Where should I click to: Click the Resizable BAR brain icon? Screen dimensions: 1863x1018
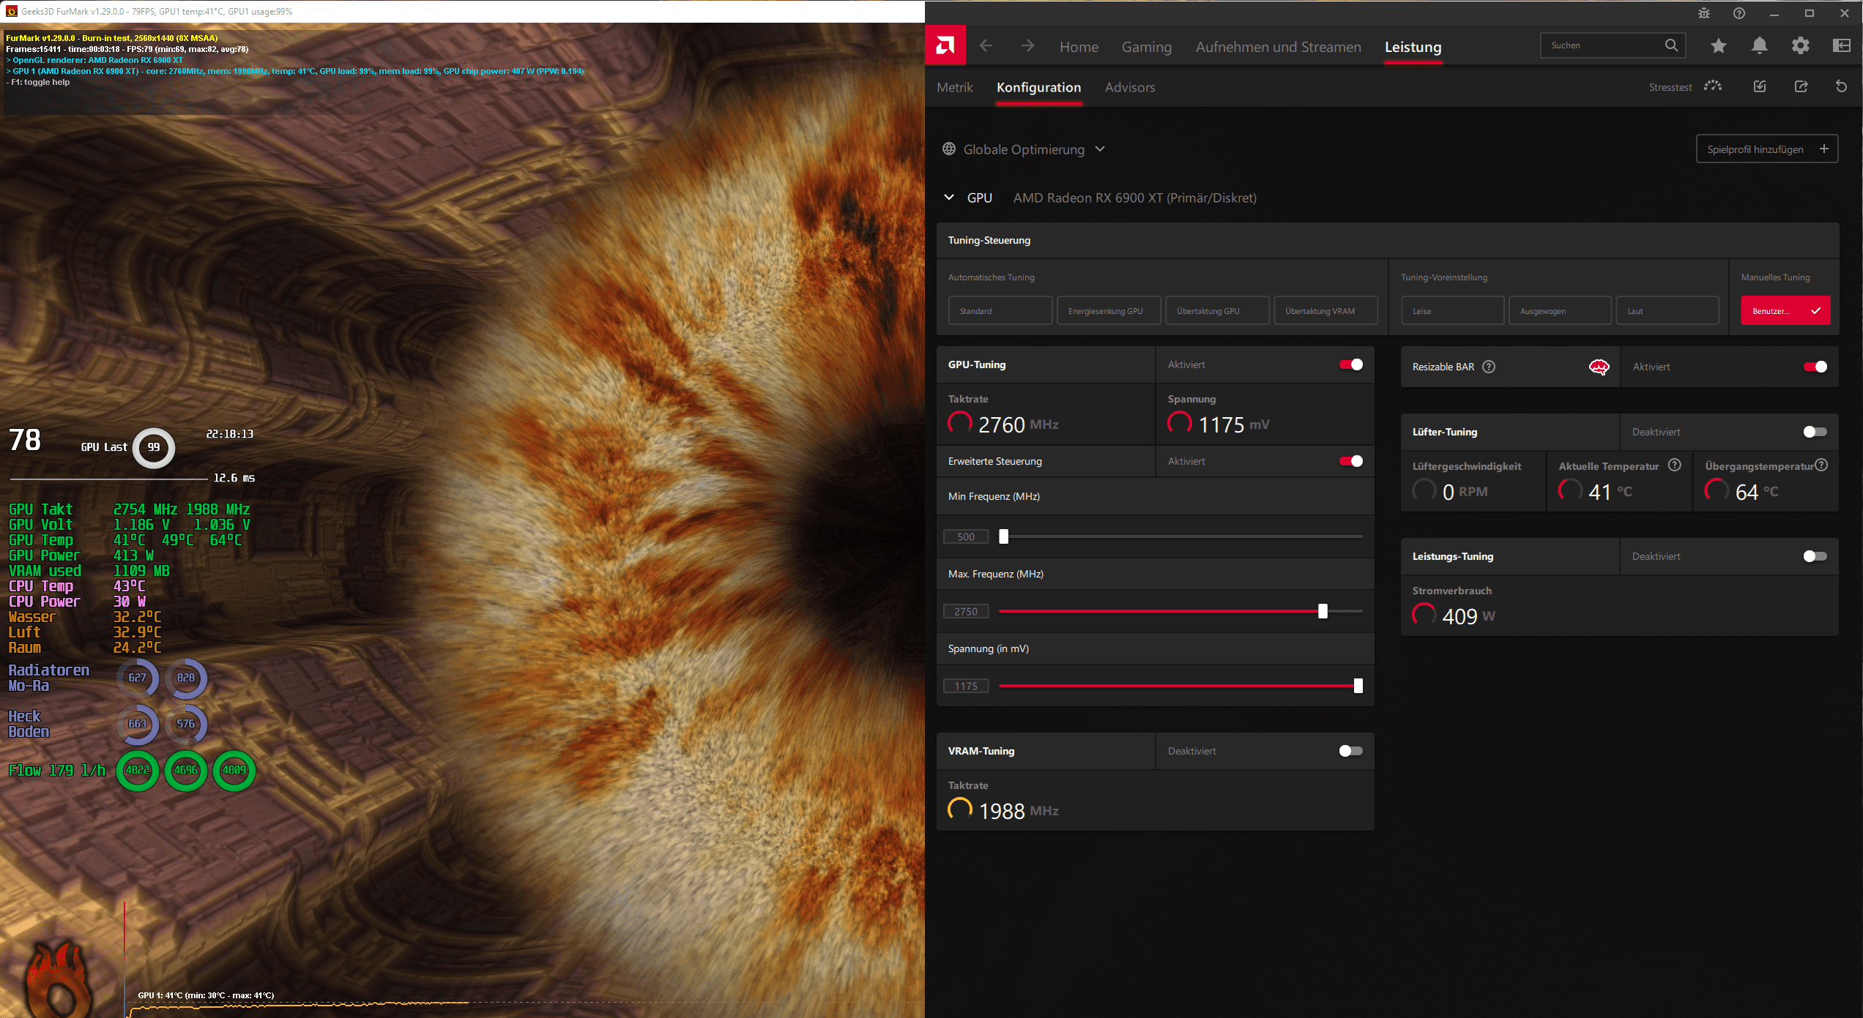tap(1599, 367)
